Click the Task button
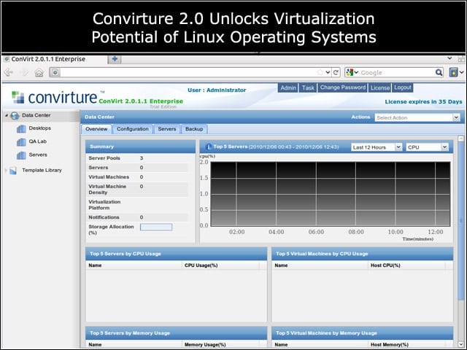This screenshot has height=350, width=467. point(308,87)
